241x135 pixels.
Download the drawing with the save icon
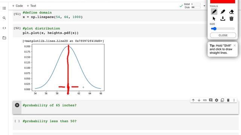tap(223, 19)
